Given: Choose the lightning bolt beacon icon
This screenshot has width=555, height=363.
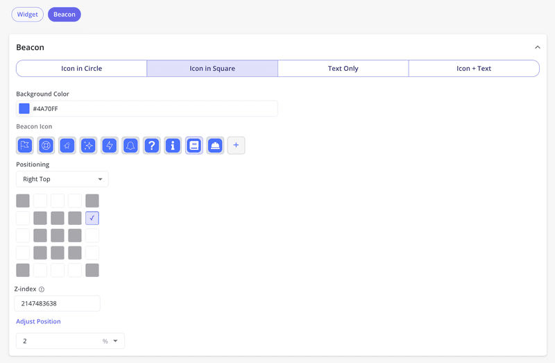Looking at the screenshot, I should point(110,145).
